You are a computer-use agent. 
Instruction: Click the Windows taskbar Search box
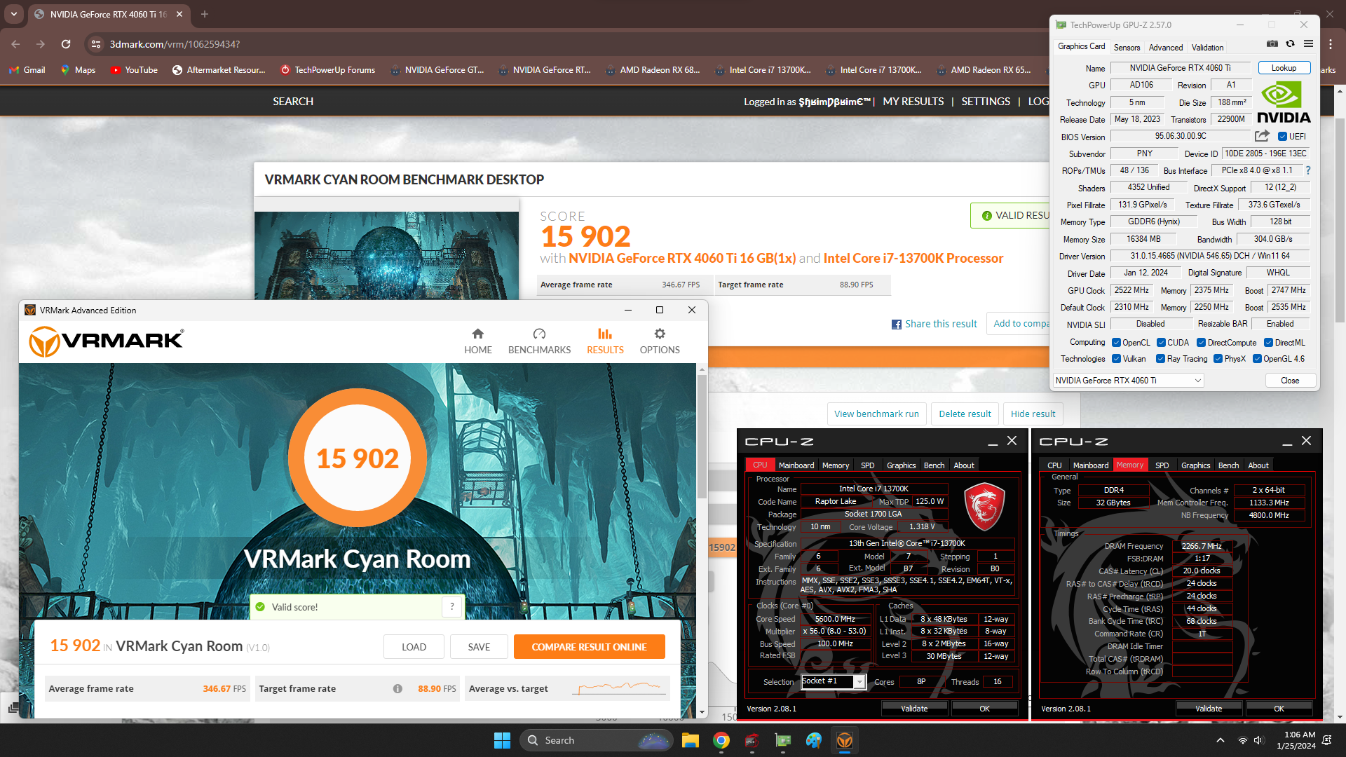(596, 740)
